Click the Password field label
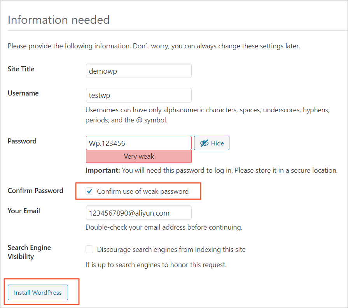Viewport: 348px width, 308px height. 22,141
